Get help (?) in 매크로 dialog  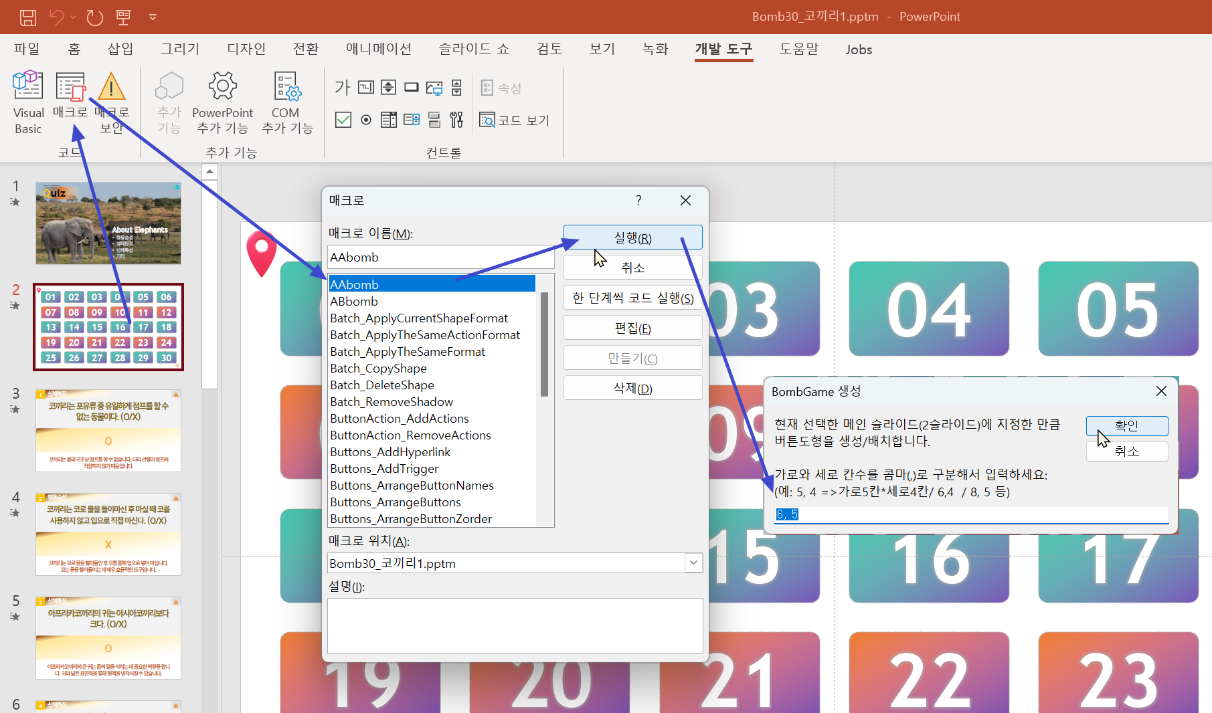[638, 200]
